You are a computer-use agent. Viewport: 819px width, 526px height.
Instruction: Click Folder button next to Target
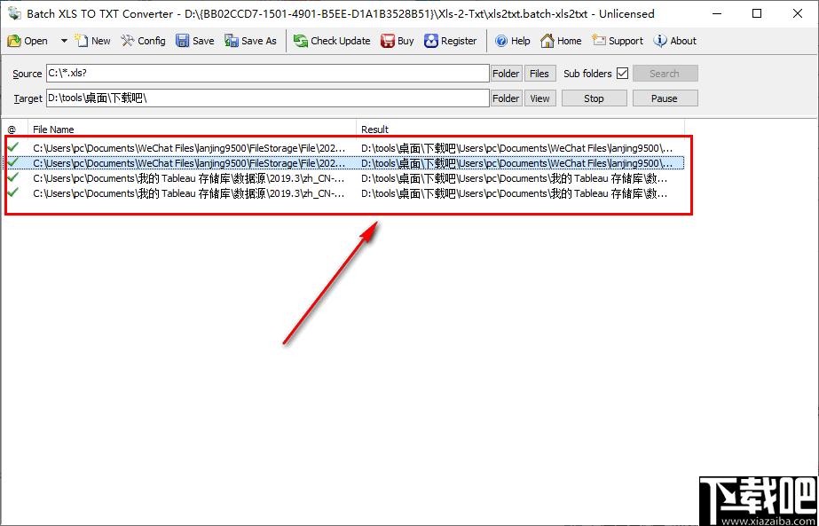point(506,98)
